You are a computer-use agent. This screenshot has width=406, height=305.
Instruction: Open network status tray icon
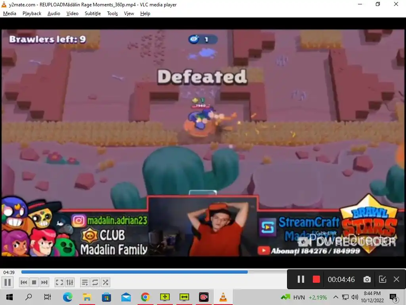(x=345, y=297)
